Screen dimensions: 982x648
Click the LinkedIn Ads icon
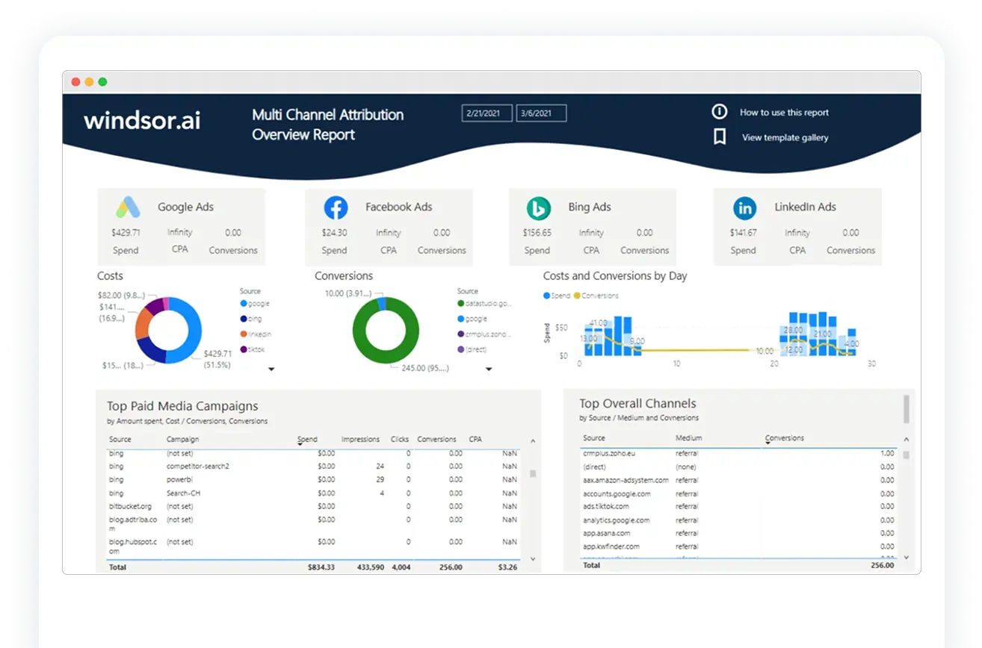click(744, 208)
